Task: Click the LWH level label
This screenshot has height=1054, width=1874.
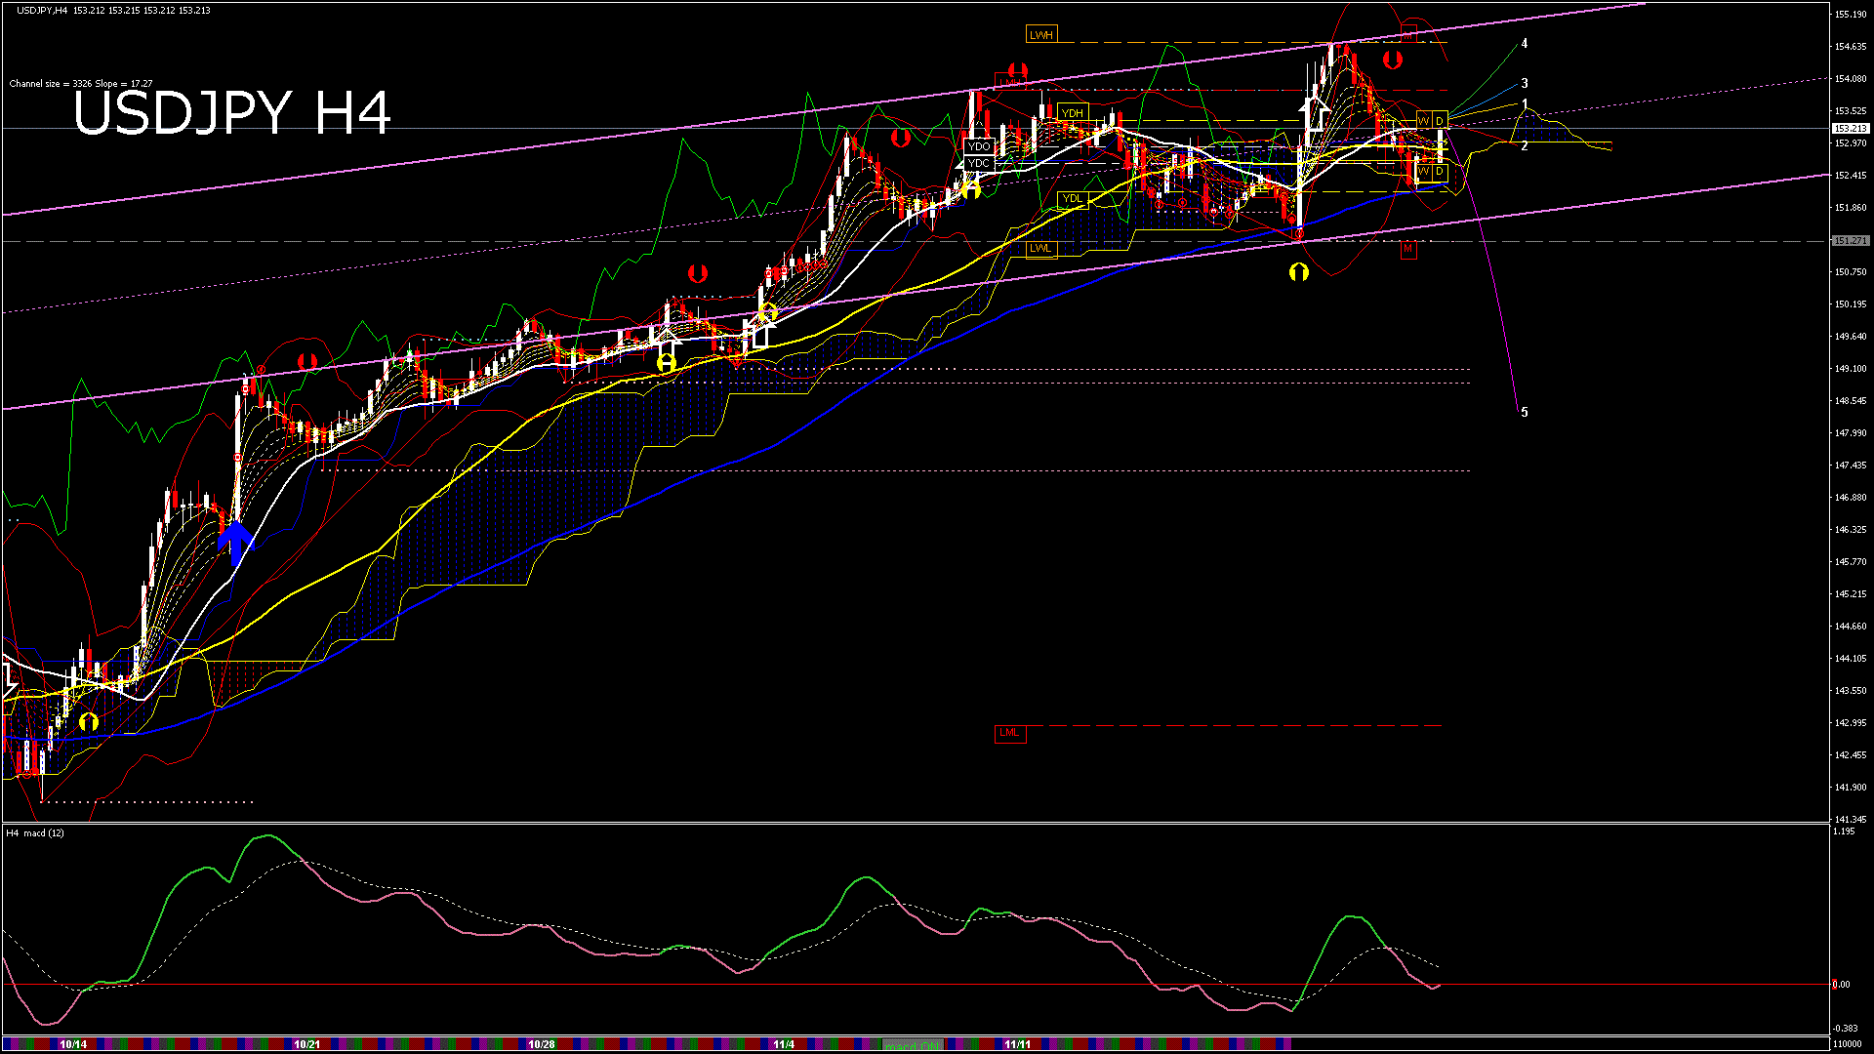Action: [x=1040, y=35]
